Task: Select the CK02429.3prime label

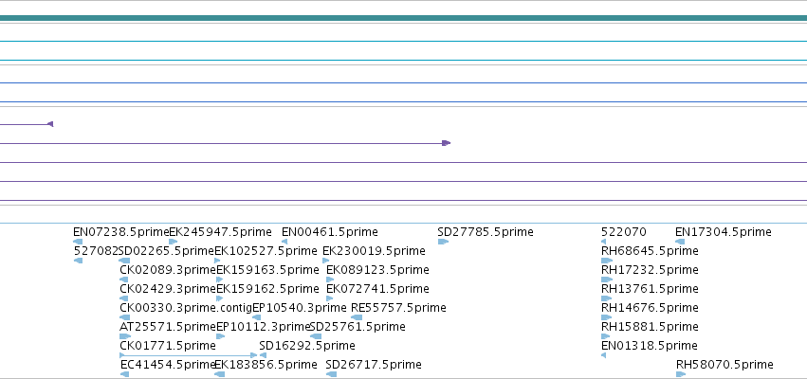Action: pyautogui.click(x=168, y=289)
